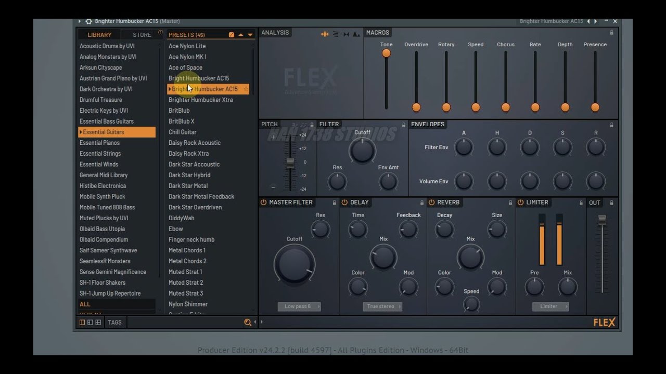Switch to grid browser layout icon
666x374 pixels.
pos(98,323)
